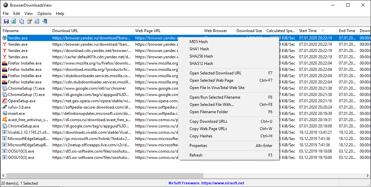Image resolution: width=371 pixels, height=187 pixels.
Task: Choose MD5 Hash from the context menu
Action: [x=229, y=42]
